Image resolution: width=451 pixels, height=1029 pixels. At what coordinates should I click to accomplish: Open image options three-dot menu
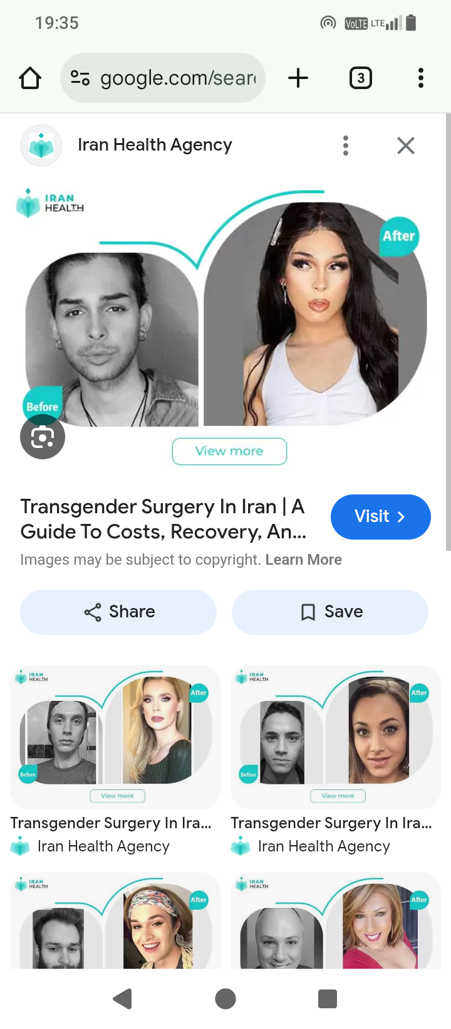coord(346,146)
